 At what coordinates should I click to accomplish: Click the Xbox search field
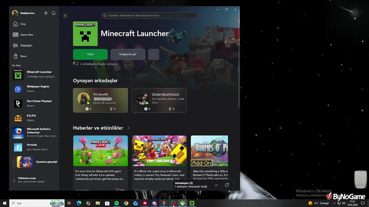pos(149,16)
